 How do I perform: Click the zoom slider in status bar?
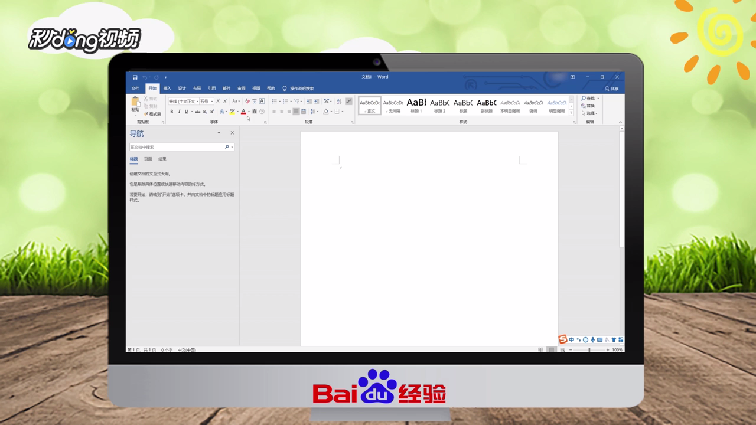coord(589,350)
